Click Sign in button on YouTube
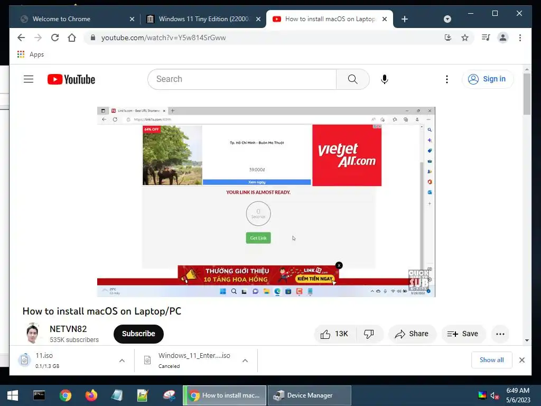Viewport: 541px width, 406px height. tap(488, 79)
